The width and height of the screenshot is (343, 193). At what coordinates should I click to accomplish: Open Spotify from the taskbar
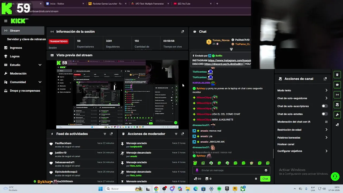tap(219, 189)
